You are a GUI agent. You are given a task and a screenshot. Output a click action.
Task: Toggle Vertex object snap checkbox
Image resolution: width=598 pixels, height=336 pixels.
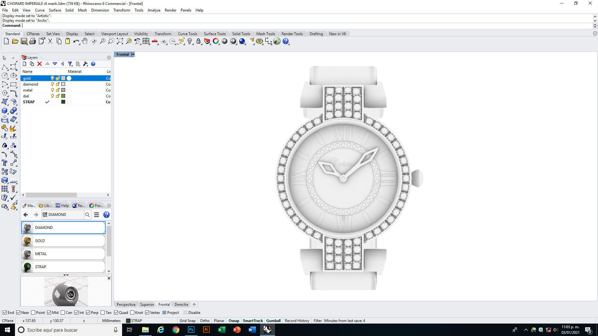(147, 313)
